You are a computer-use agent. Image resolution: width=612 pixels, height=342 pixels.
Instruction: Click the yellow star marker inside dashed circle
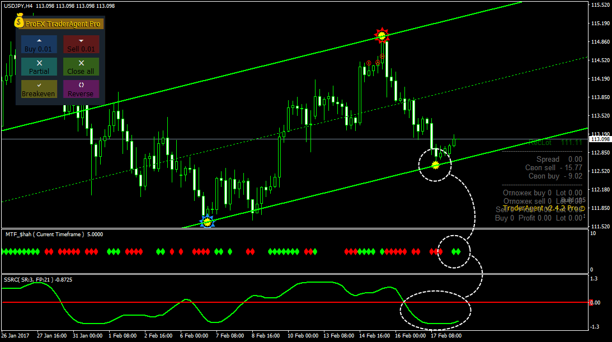[436, 166]
